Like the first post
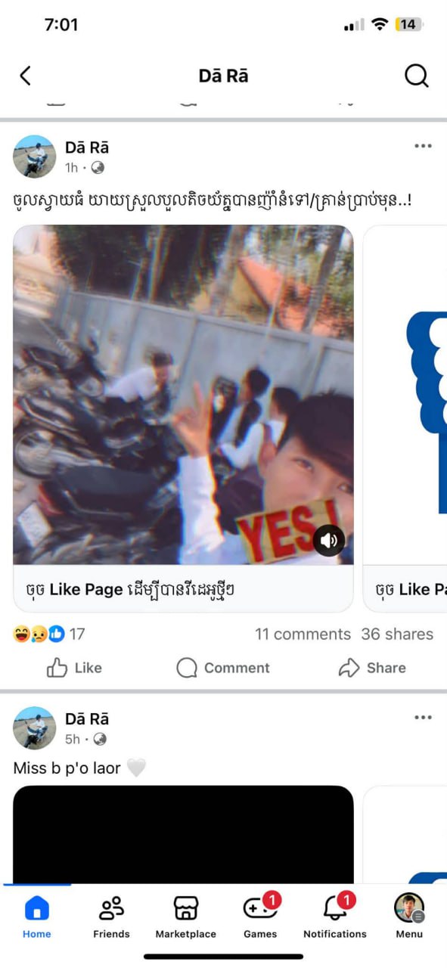This screenshot has height=968, width=447. [x=74, y=668]
